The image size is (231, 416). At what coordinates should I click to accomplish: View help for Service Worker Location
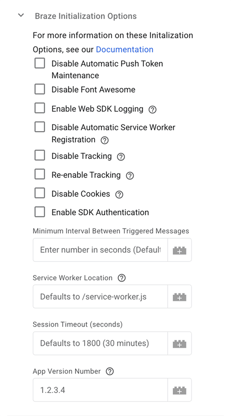click(x=121, y=278)
